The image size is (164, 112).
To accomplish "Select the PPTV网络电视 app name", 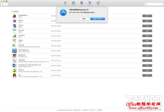I will 24,50.
